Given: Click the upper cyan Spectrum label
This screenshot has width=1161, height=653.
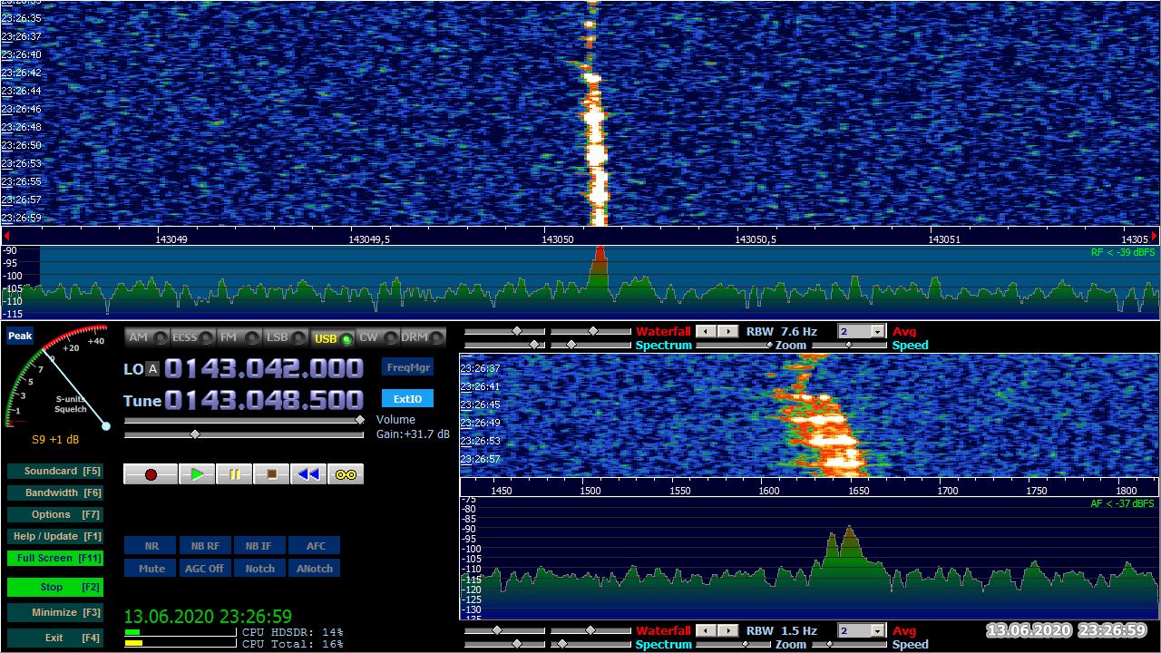Looking at the screenshot, I should (663, 346).
